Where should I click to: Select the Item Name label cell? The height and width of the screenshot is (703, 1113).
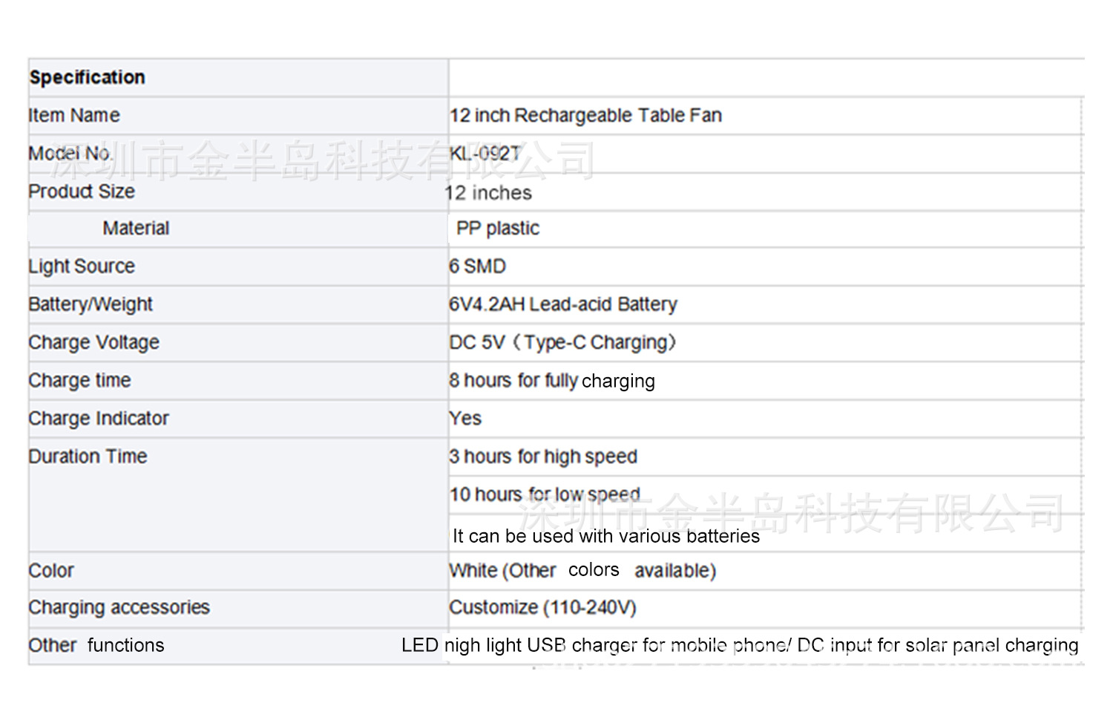74,116
